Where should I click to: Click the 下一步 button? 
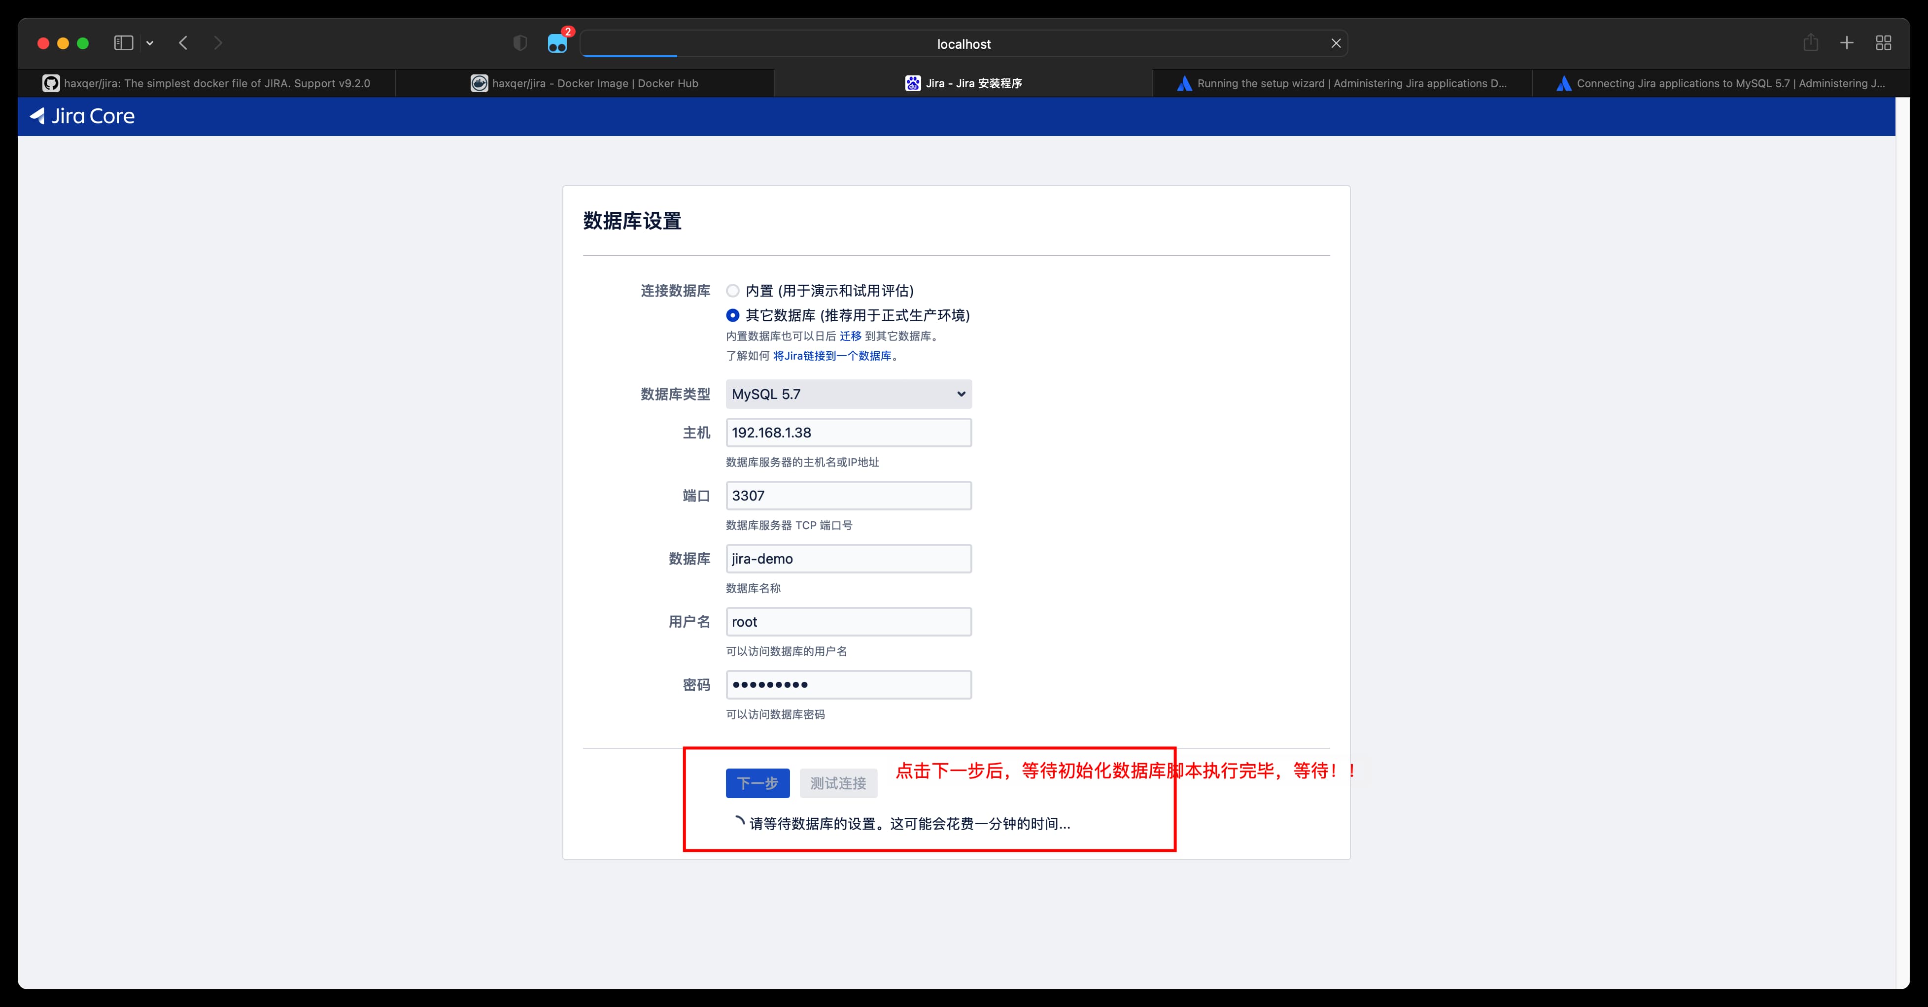(x=757, y=783)
